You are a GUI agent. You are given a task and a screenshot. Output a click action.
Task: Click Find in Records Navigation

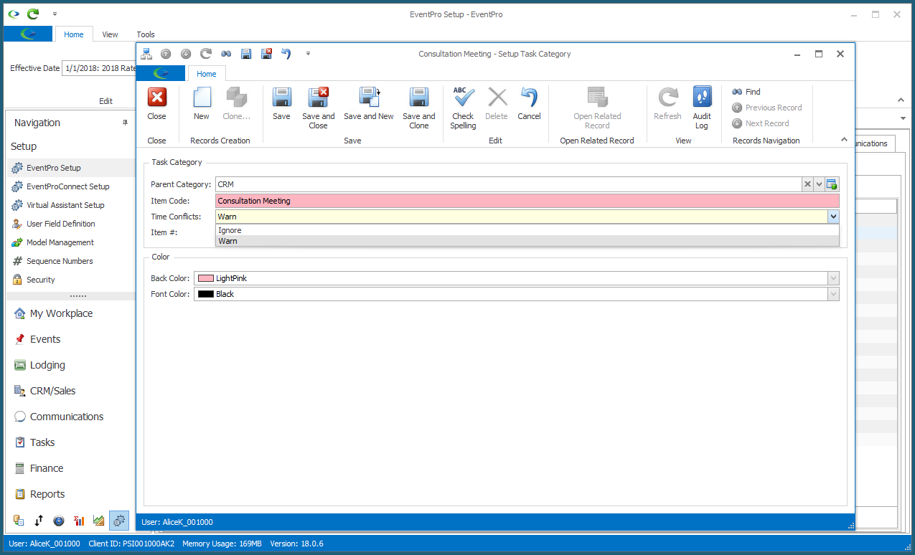(x=746, y=92)
